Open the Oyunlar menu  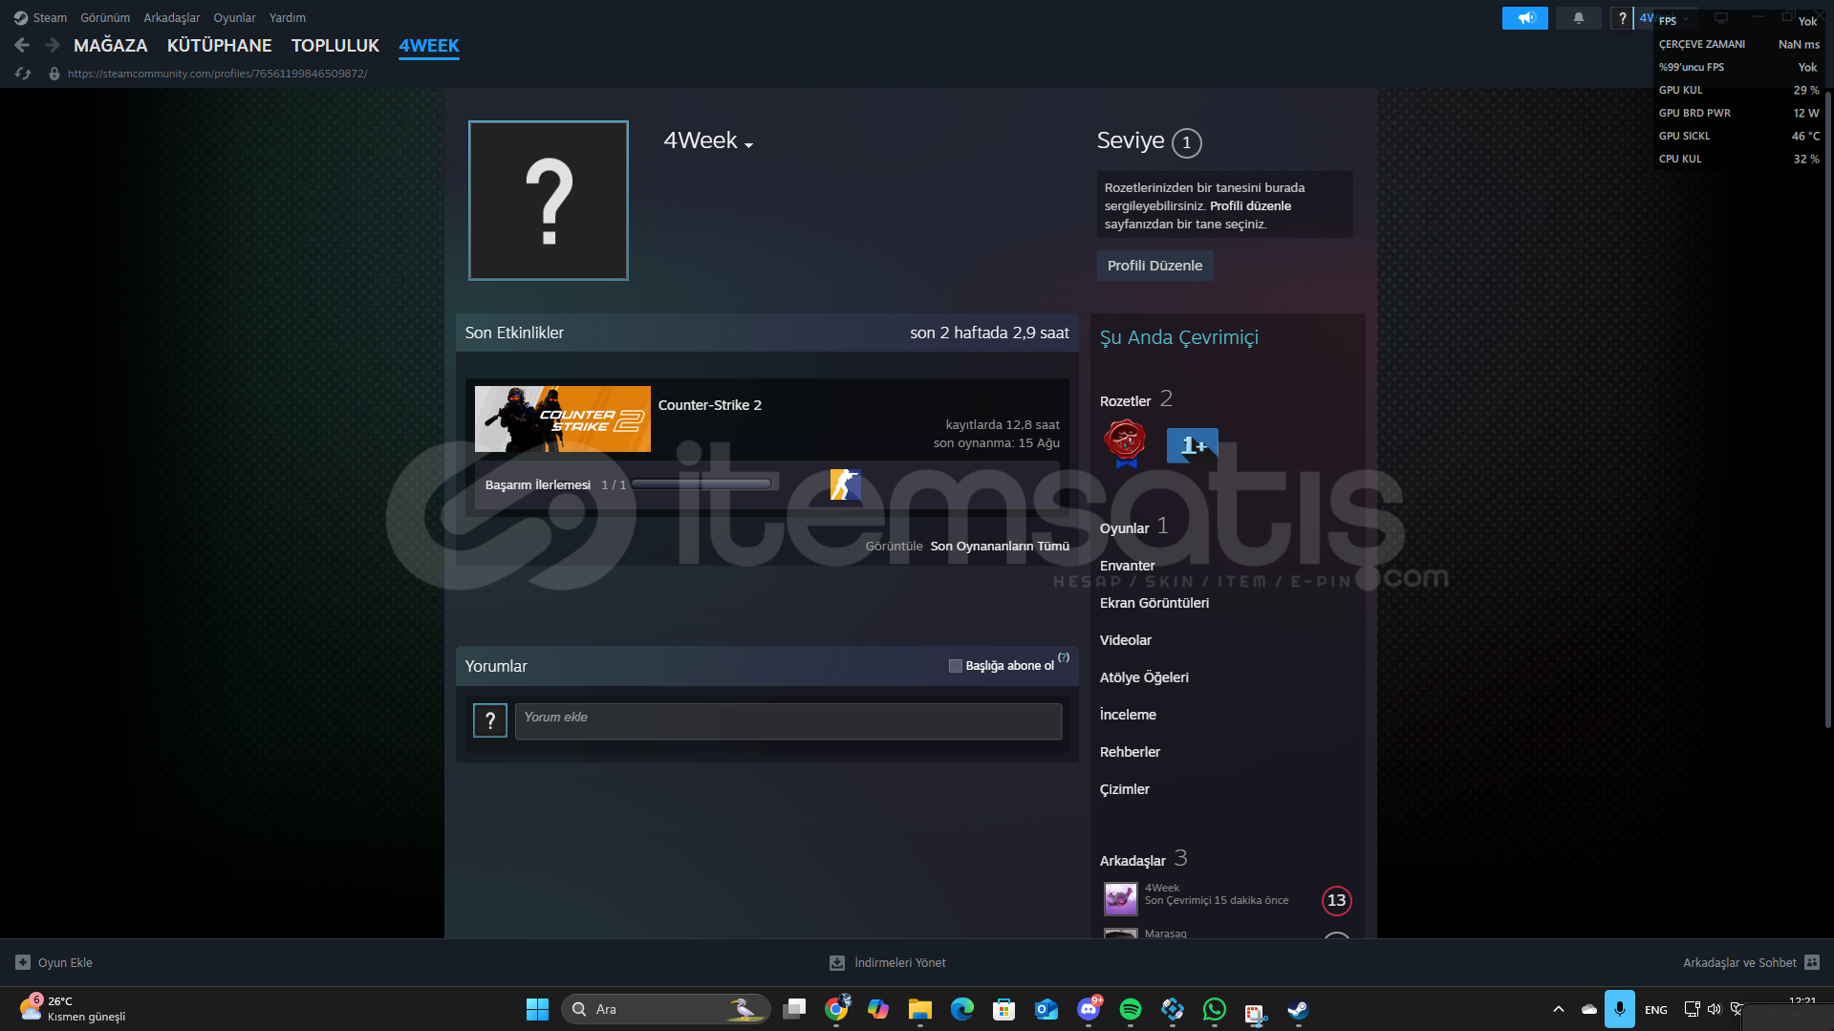pyautogui.click(x=234, y=18)
